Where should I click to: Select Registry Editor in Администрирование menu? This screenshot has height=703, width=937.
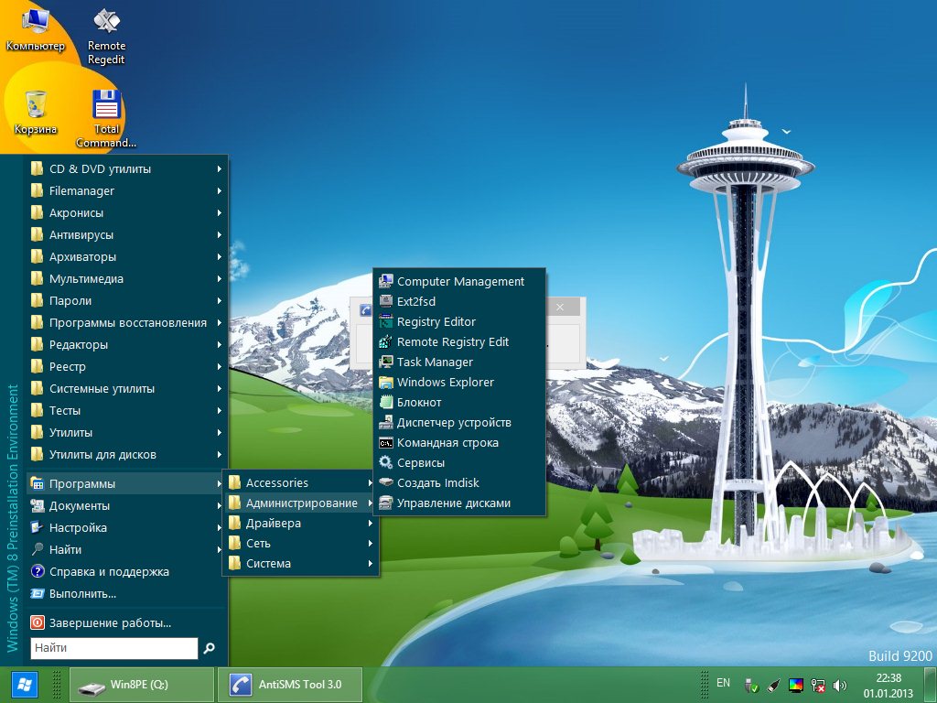[x=436, y=322]
